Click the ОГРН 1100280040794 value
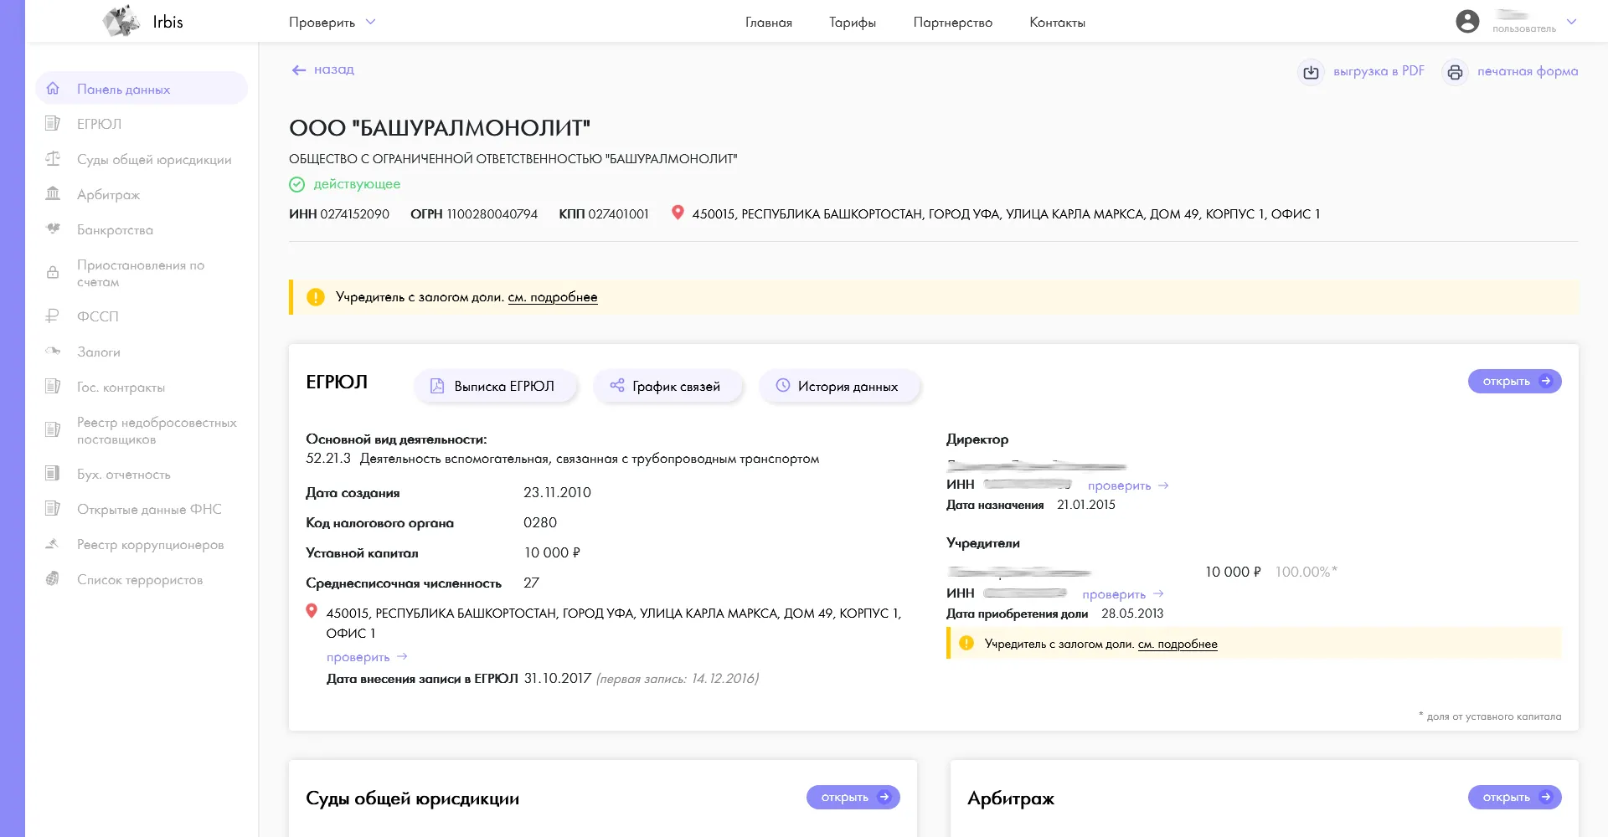Screen dimensions: 1608x837 (492, 214)
